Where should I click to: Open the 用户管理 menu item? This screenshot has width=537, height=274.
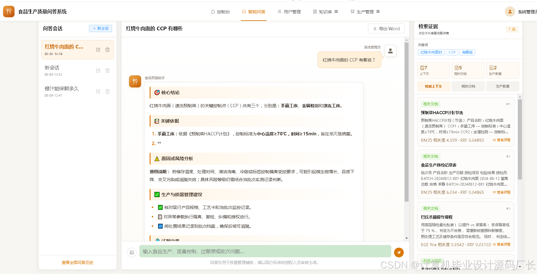pos(289,12)
